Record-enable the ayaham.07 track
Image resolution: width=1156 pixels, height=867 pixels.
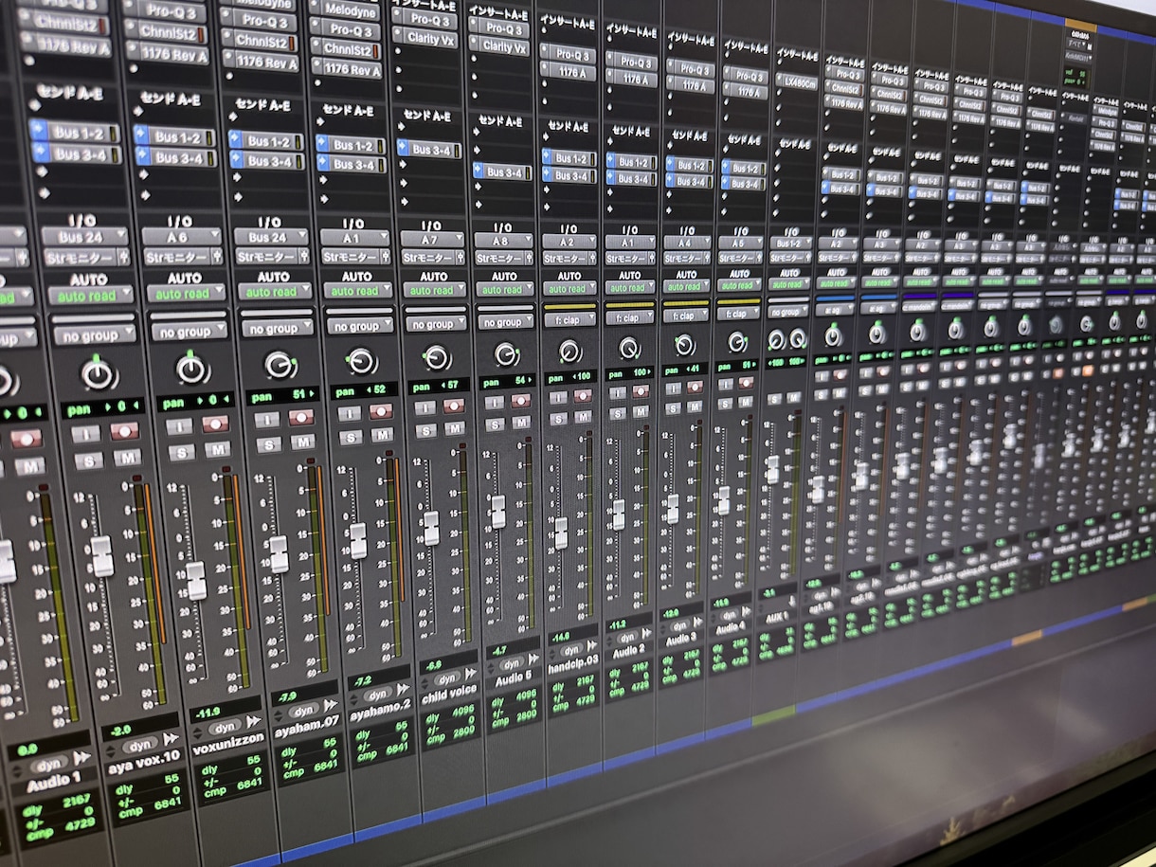click(x=301, y=418)
